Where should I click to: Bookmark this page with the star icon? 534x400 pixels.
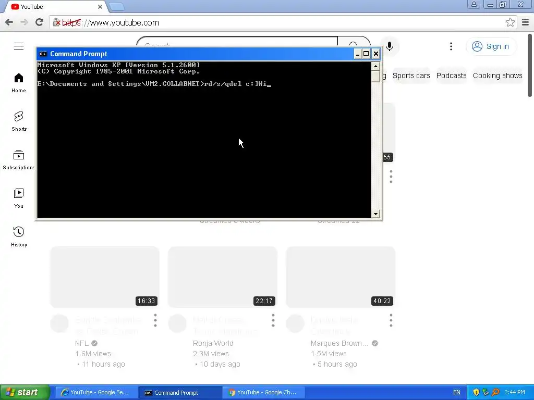(x=510, y=22)
